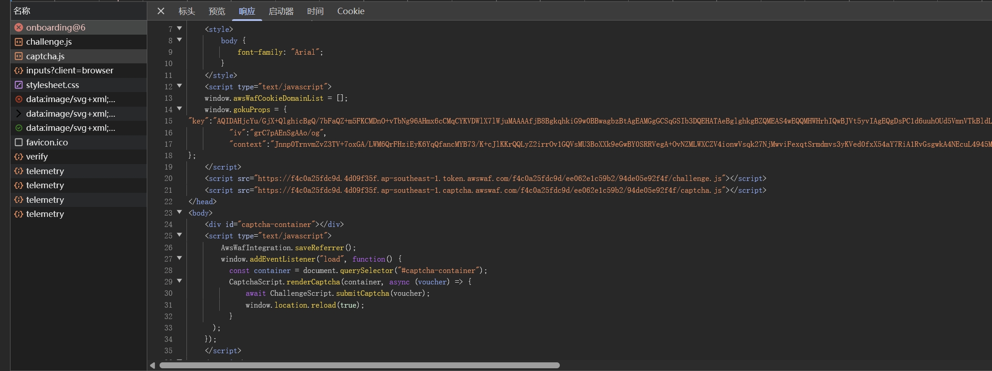Click line number 15 in the gutter
The width and height of the screenshot is (992, 371).
[169, 121]
